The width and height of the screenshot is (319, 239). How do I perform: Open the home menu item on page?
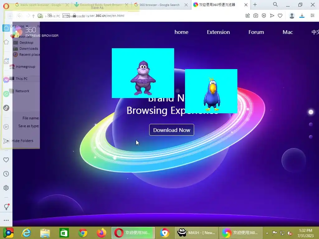tap(181, 32)
